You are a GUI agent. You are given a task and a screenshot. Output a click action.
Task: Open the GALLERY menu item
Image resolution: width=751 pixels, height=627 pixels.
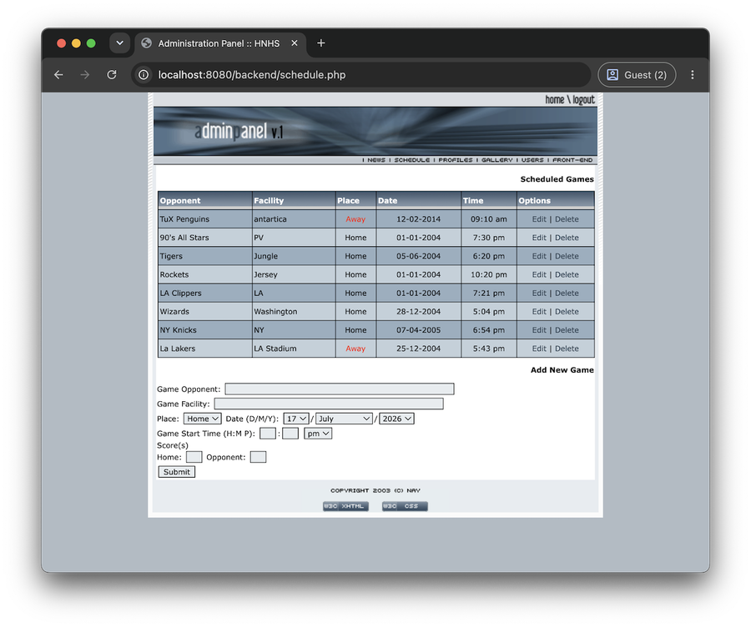(496, 160)
